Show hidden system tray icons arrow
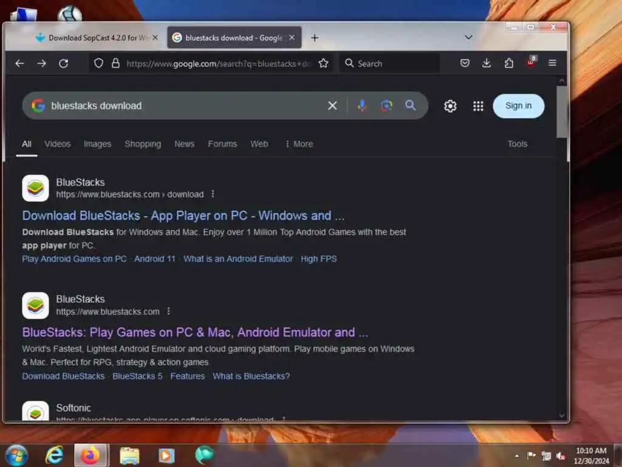Image resolution: width=622 pixels, height=467 pixels. 516,456
